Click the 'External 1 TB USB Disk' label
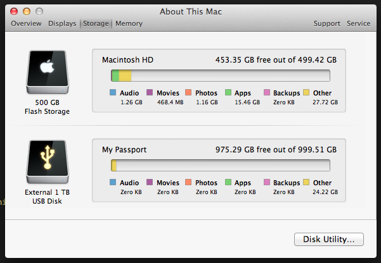Image resolution: width=381 pixels, height=263 pixels. (47, 197)
